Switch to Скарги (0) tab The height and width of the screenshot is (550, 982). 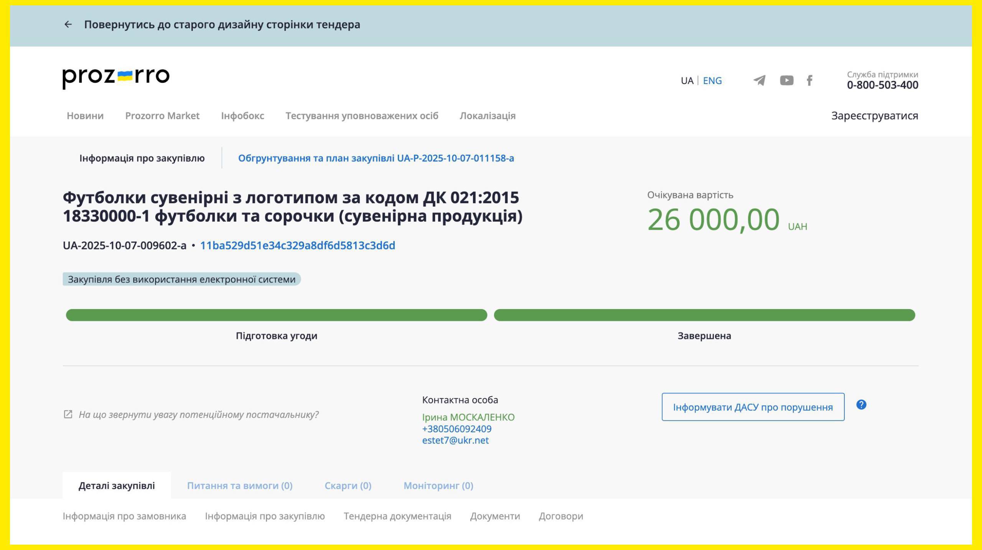(348, 486)
